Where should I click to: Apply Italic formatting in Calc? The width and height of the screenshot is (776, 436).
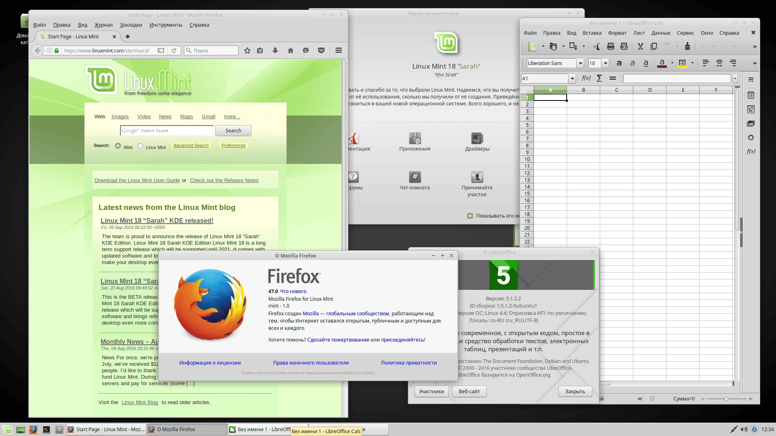pyautogui.click(x=633, y=63)
